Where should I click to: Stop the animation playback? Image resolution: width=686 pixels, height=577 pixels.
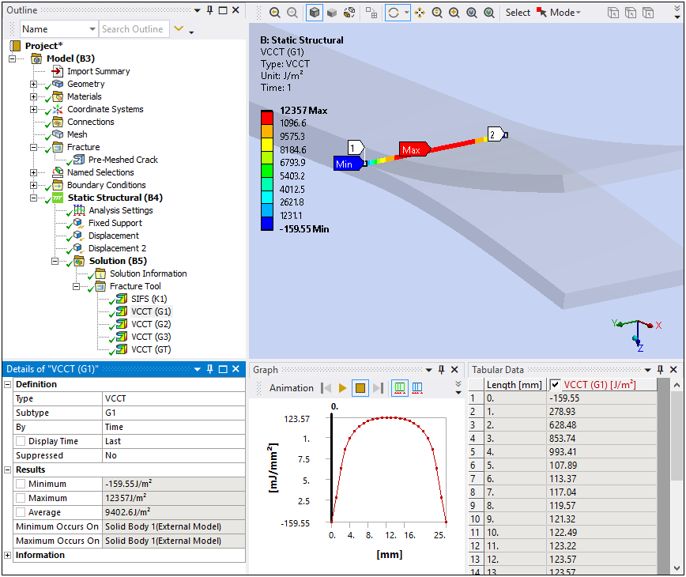click(360, 388)
